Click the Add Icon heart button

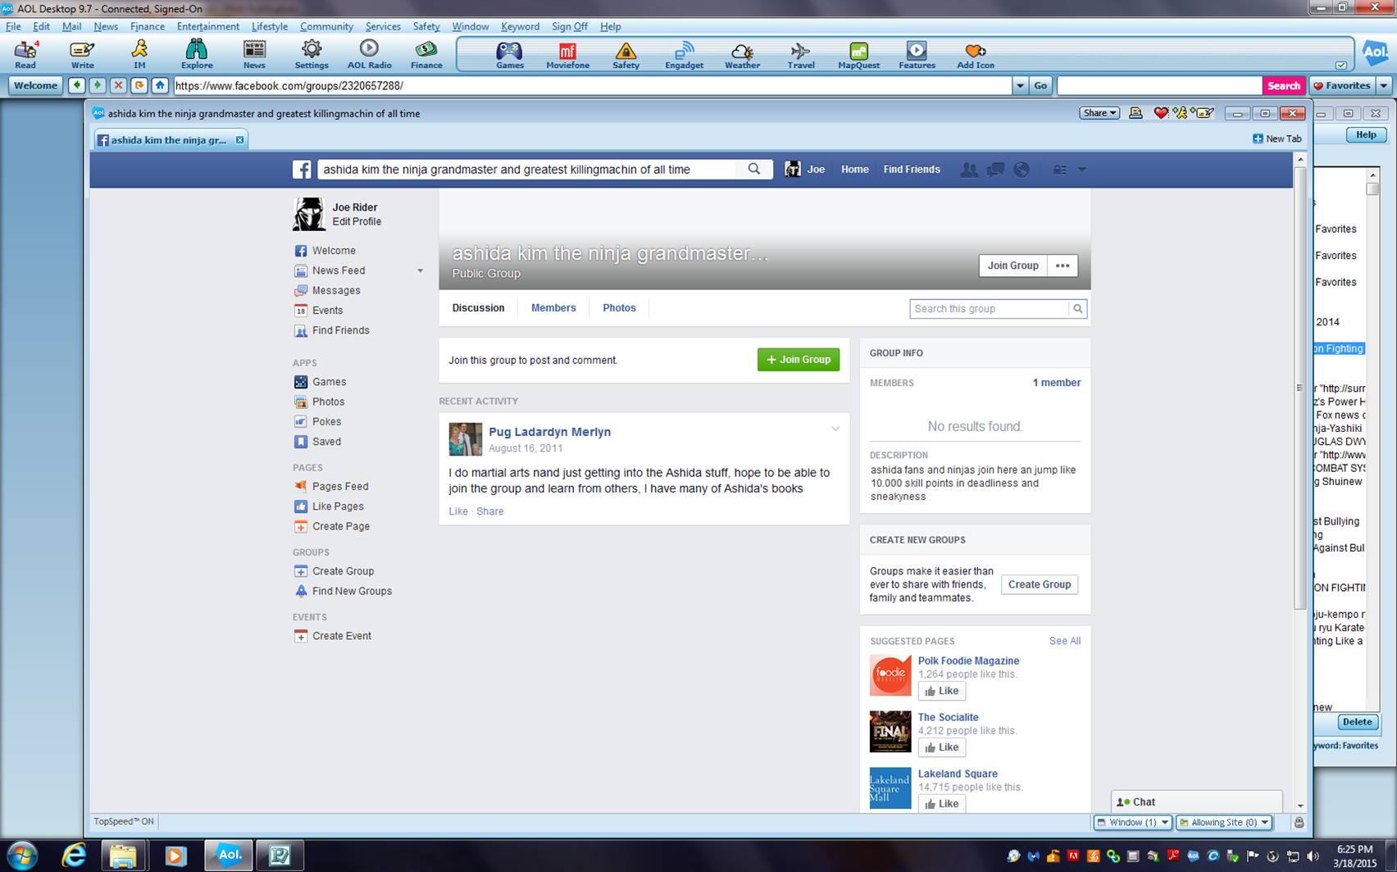pyautogui.click(x=975, y=55)
